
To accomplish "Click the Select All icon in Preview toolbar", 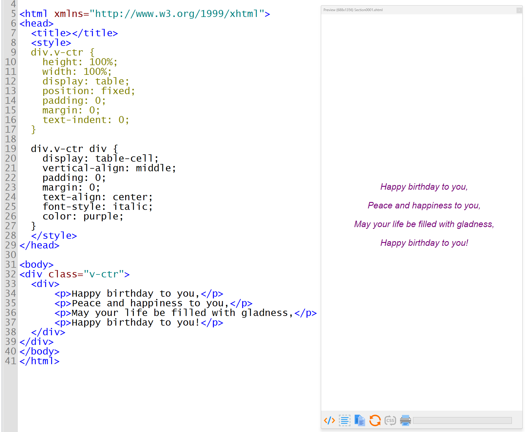I will pyautogui.click(x=345, y=420).
